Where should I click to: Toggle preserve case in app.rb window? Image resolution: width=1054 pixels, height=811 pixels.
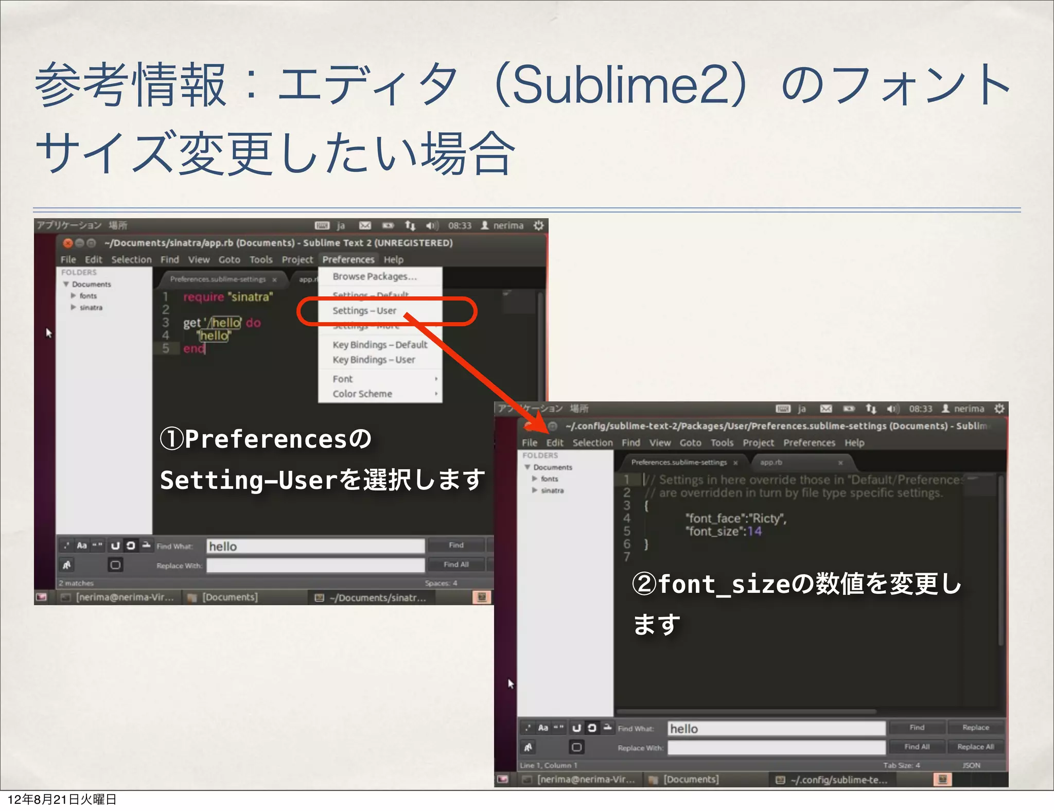pyautogui.click(x=66, y=565)
